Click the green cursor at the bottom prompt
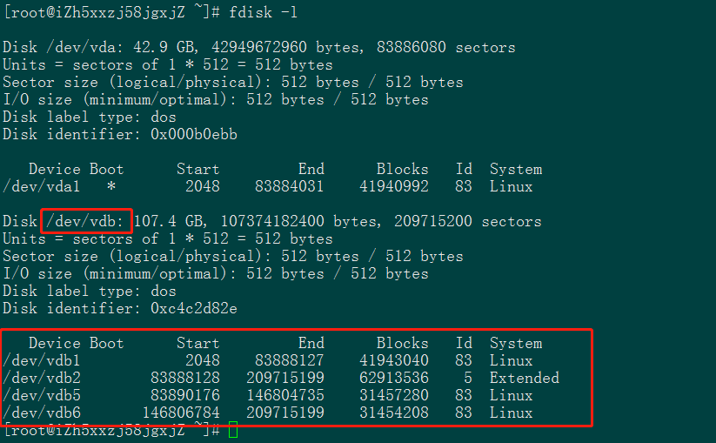The image size is (716, 443). tap(232, 430)
